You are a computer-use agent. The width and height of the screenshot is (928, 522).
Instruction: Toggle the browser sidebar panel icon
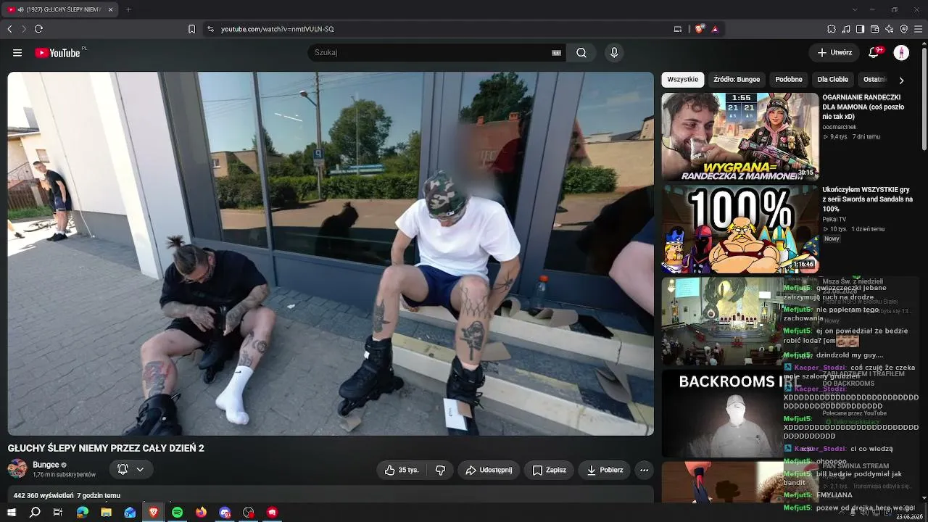860,29
